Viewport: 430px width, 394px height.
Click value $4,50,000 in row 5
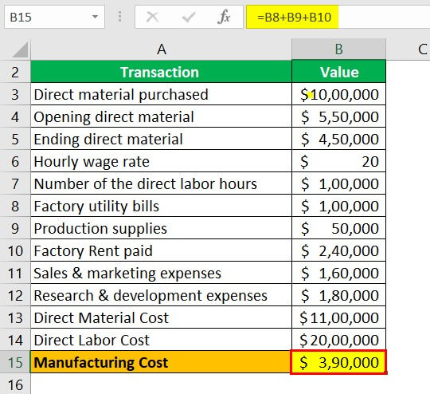[x=339, y=139]
